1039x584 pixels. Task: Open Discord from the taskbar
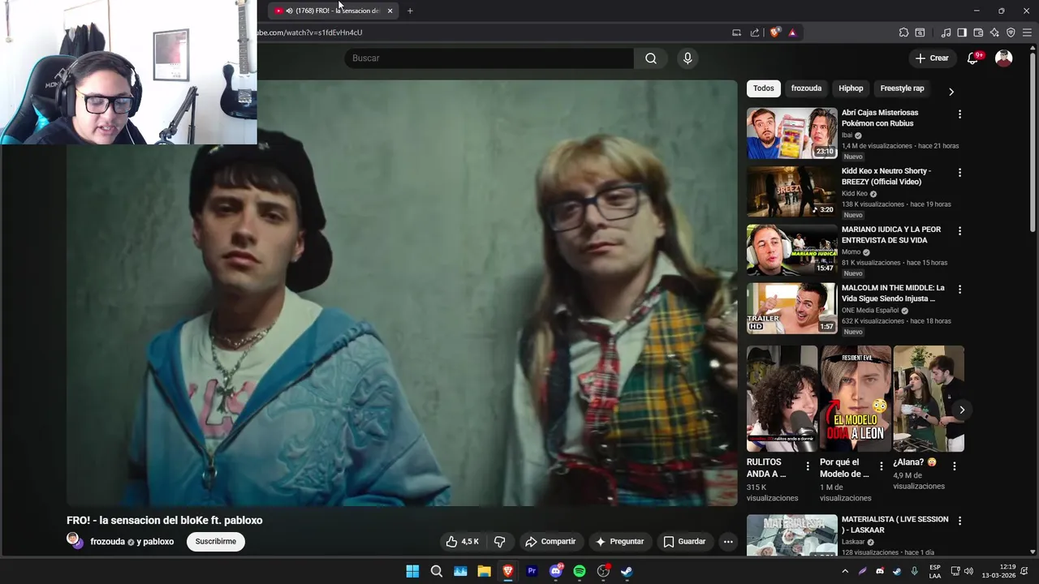556,571
